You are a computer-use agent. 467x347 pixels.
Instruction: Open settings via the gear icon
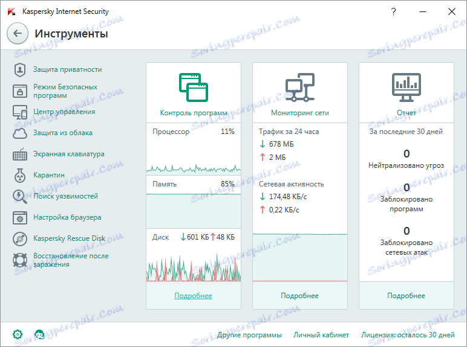pyautogui.click(x=18, y=334)
